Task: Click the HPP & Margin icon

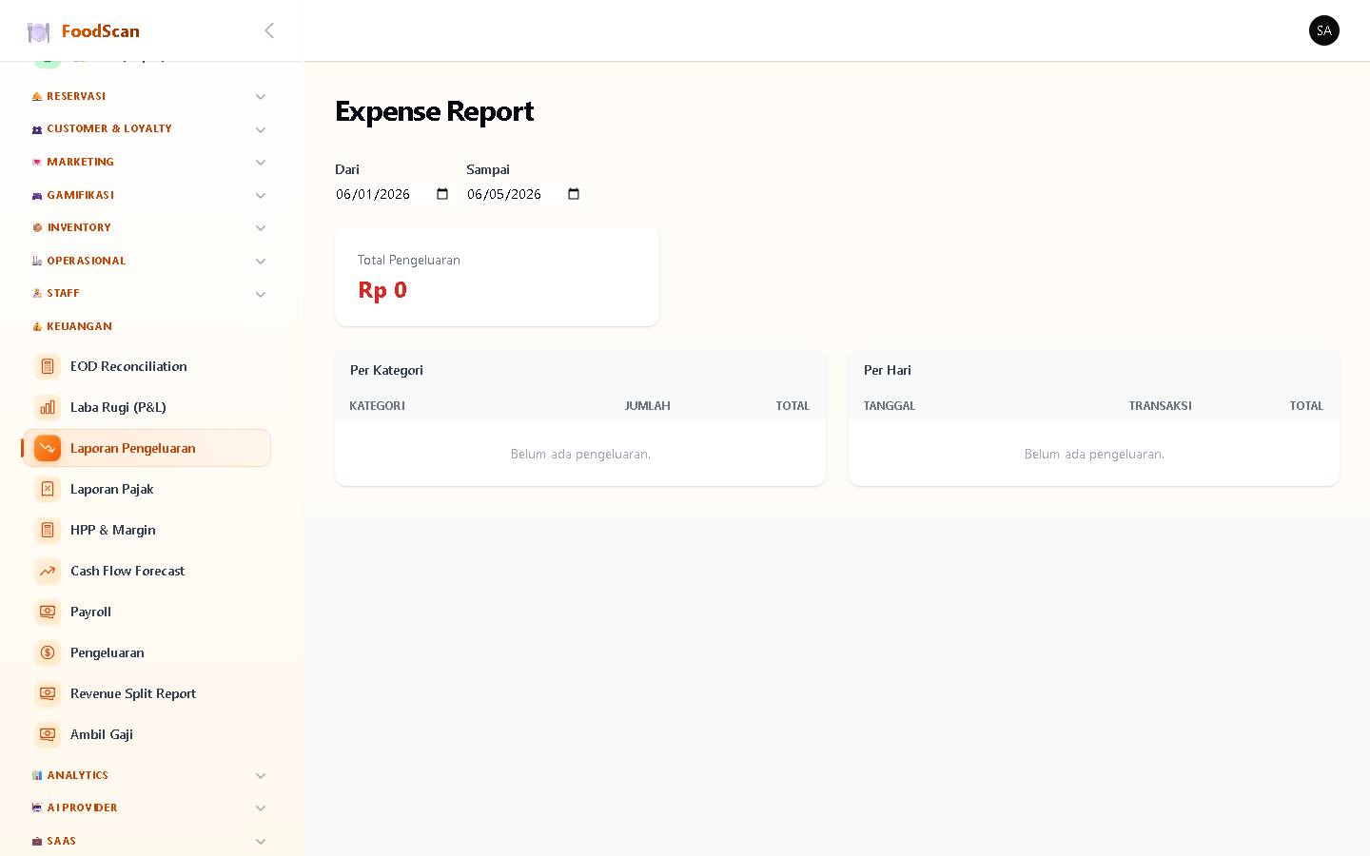Action: (48, 530)
